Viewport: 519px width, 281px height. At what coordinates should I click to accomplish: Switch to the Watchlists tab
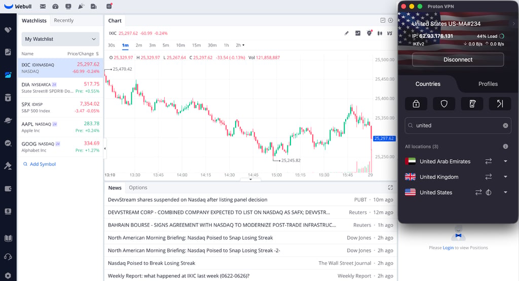(x=34, y=21)
